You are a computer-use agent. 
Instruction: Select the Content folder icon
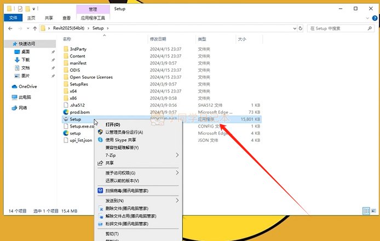point(66,56)
